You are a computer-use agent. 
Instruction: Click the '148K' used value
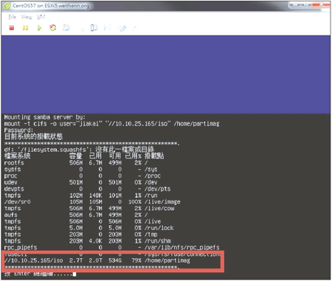pyautogui.click(x=95, y=195)
